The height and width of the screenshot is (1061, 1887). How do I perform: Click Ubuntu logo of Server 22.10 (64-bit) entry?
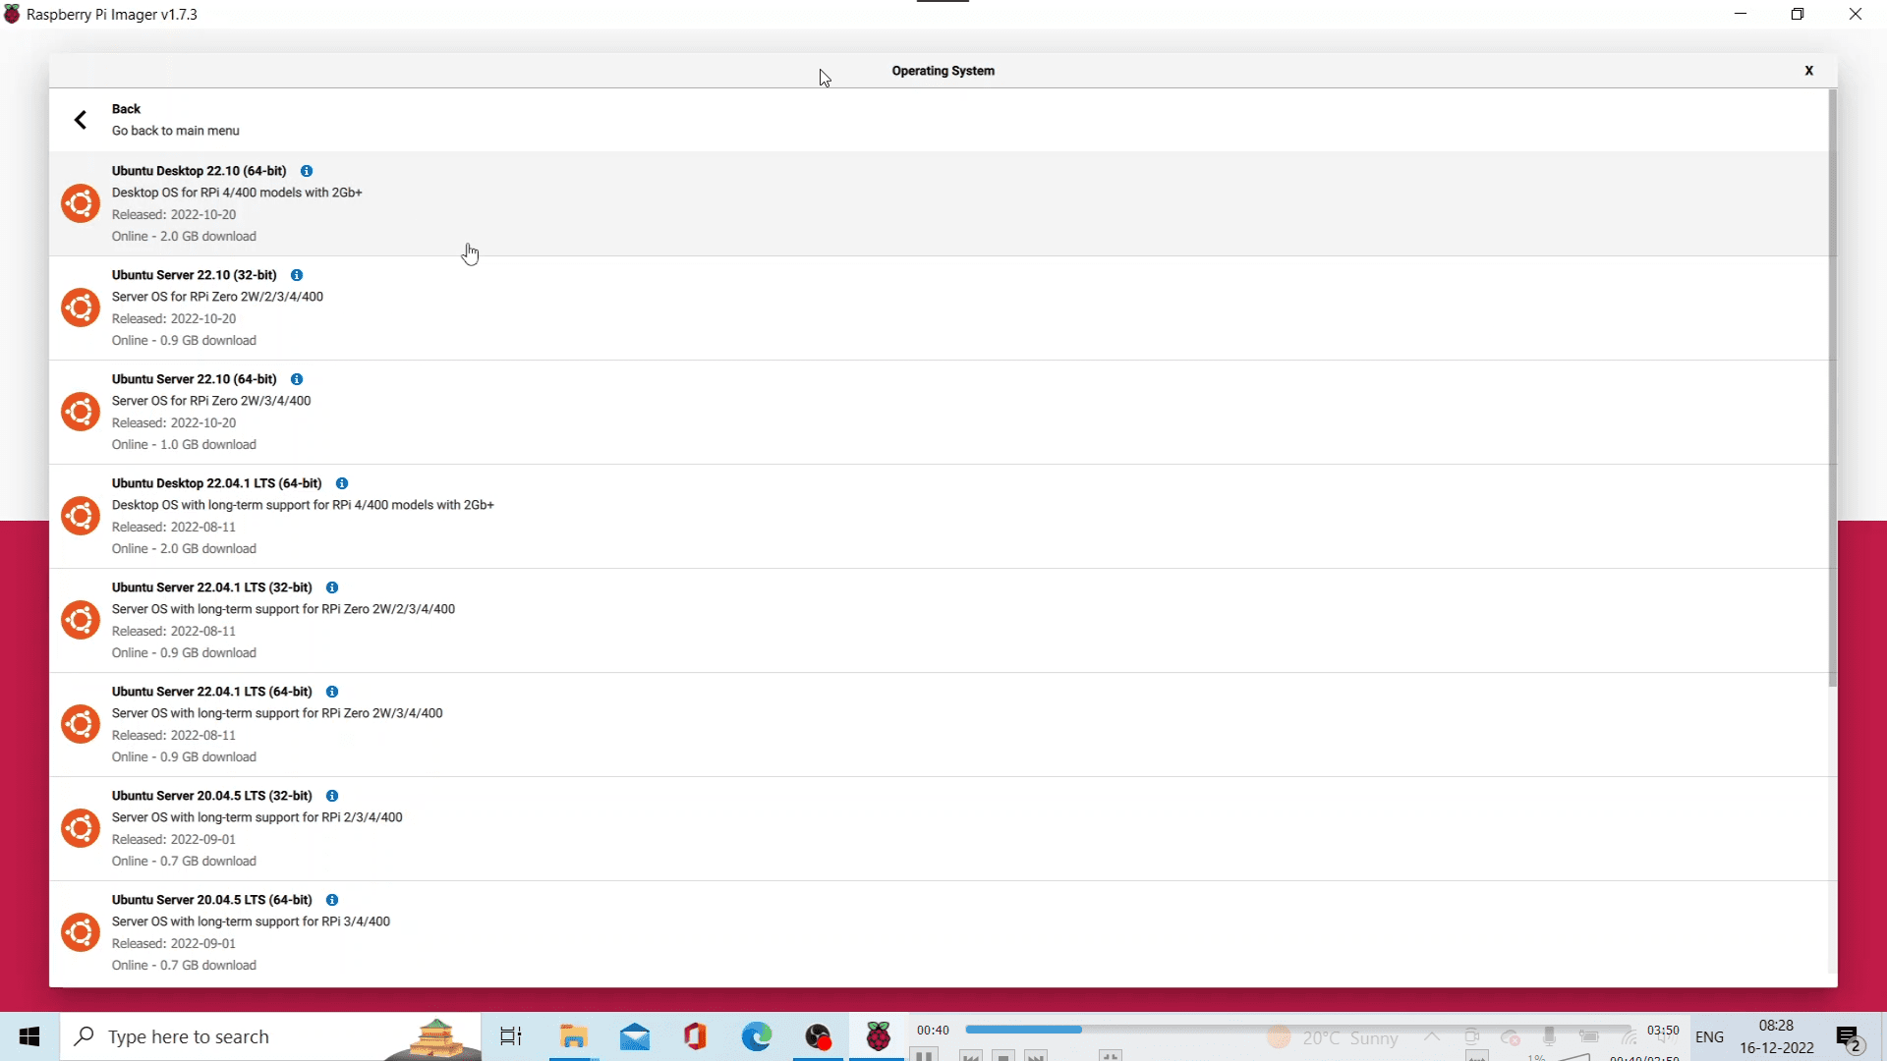tap(81, 412)
